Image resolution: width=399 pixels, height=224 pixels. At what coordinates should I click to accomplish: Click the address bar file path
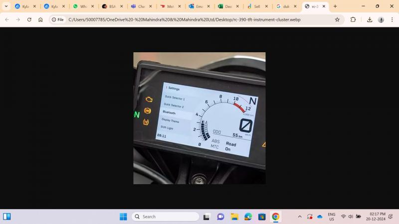185,19
